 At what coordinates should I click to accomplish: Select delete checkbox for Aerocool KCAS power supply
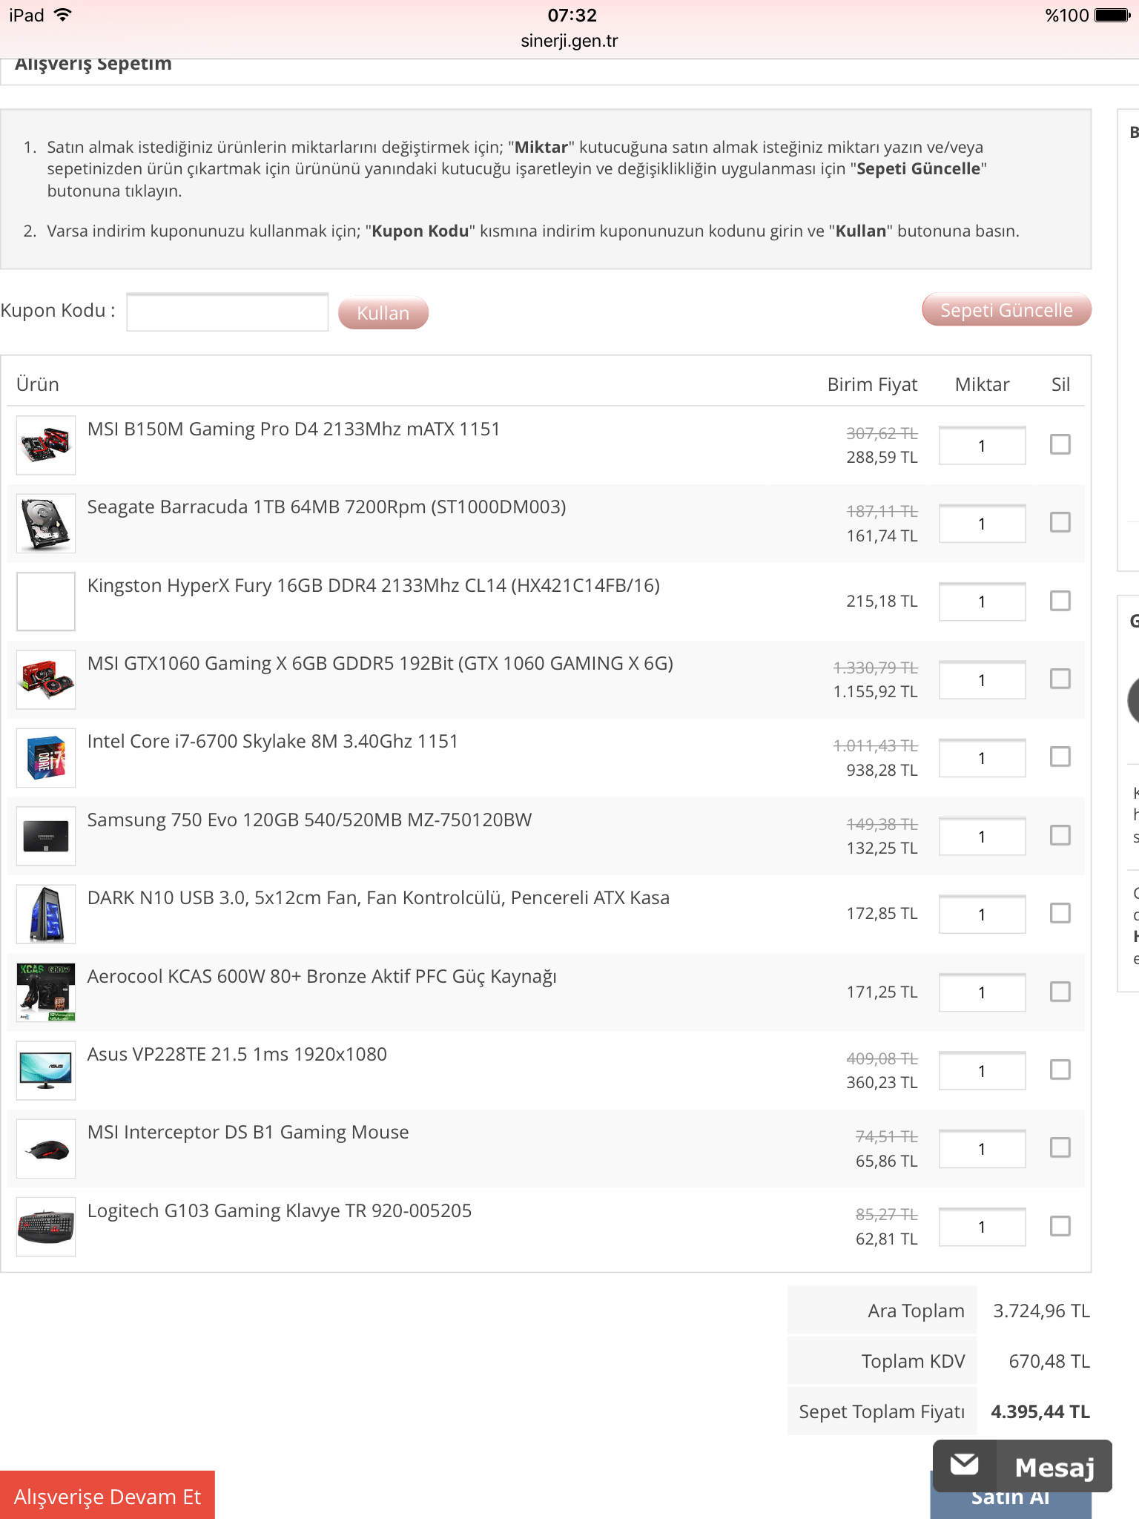point(1060,992)
